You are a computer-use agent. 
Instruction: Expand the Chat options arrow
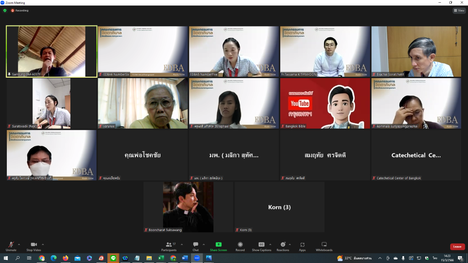204,245
